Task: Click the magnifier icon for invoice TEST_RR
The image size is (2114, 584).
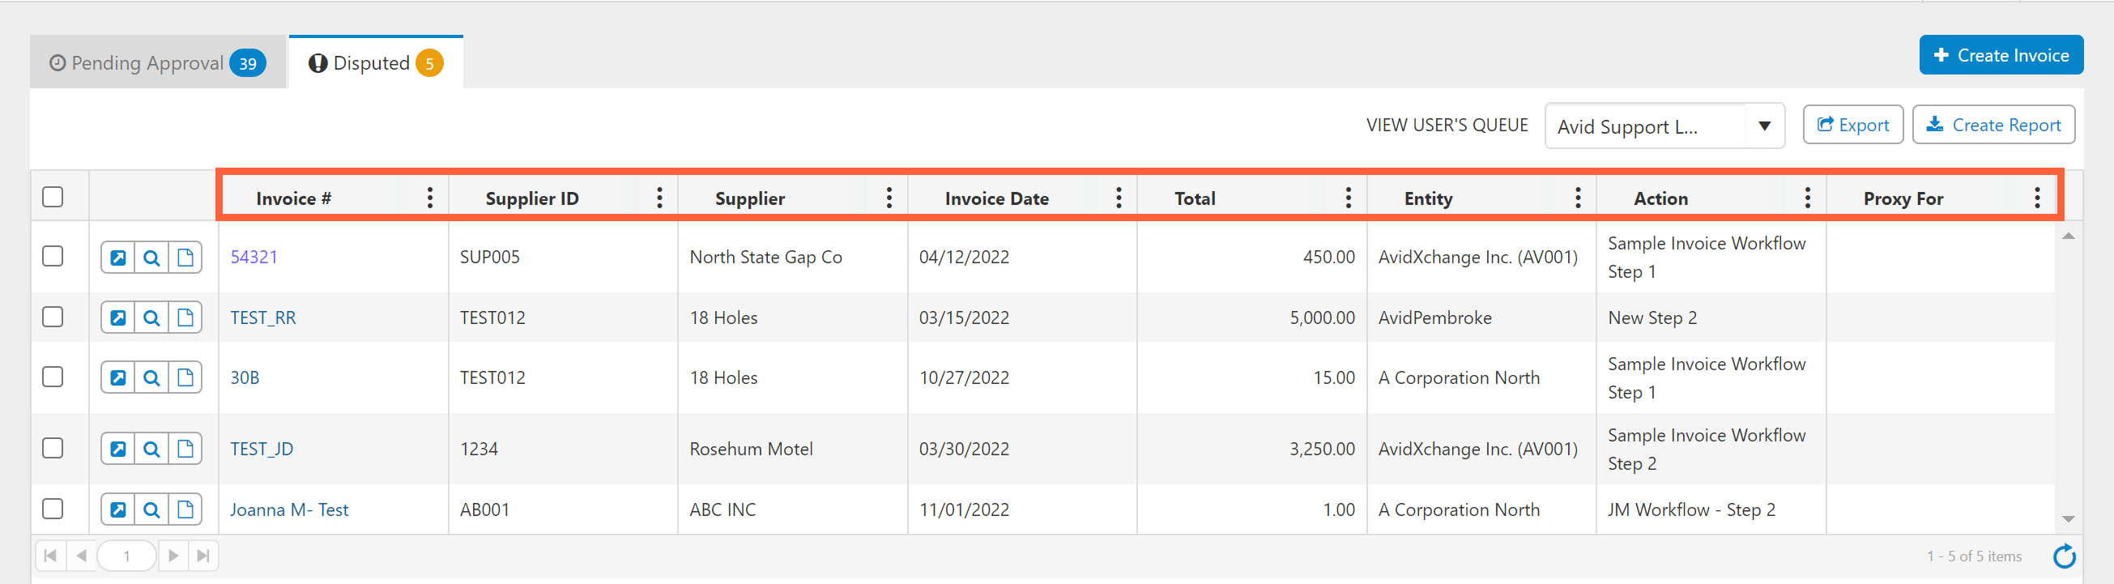Action: (151, 318)
